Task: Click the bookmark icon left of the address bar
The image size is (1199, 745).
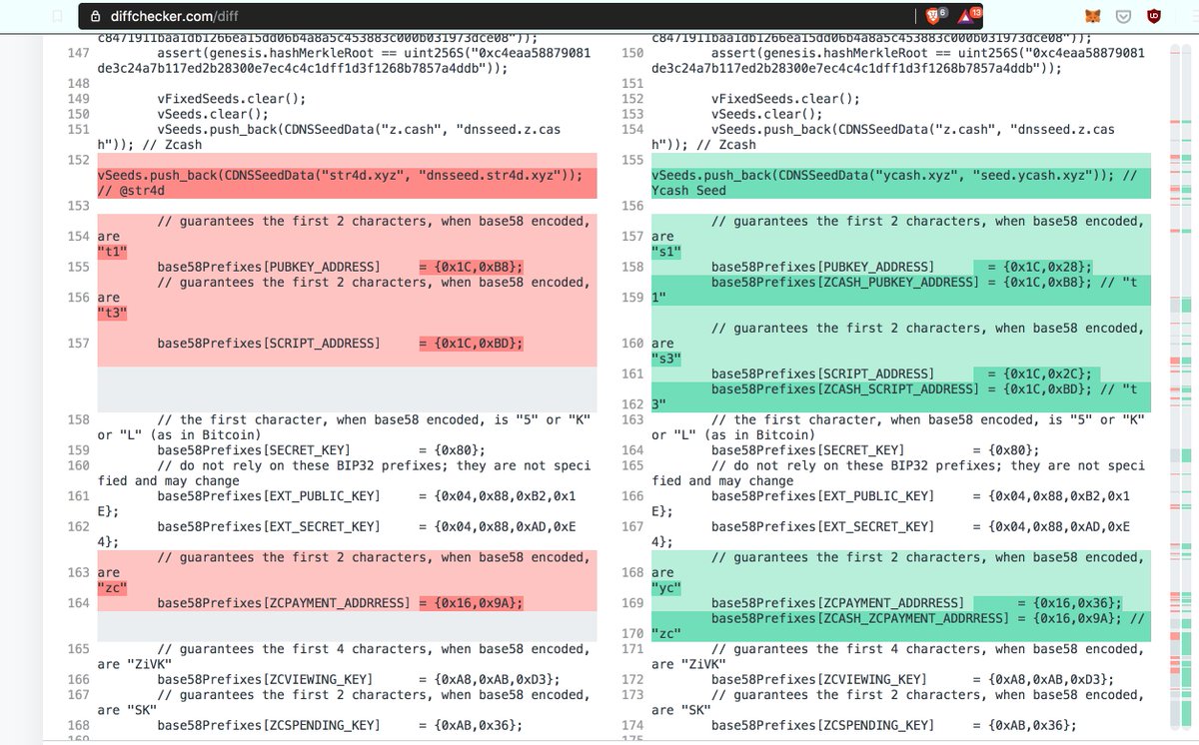Action: click(x=57, y=16)
